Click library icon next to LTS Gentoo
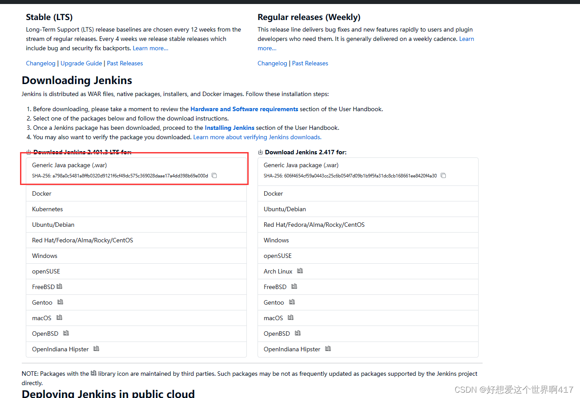 click(x=60, y=302)
